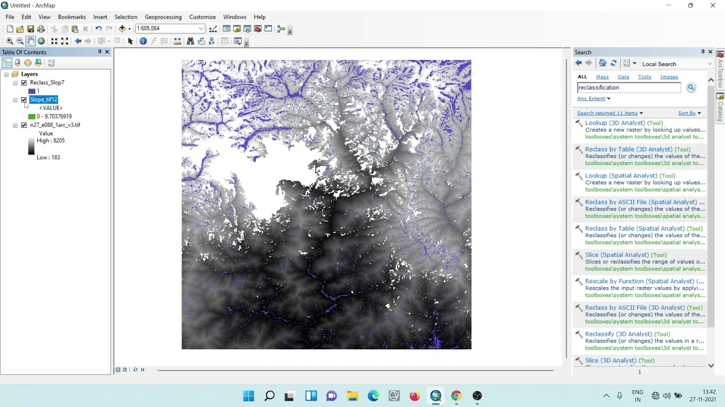Collapse the Reclass_Slop7 layer legend

point(15,83)
